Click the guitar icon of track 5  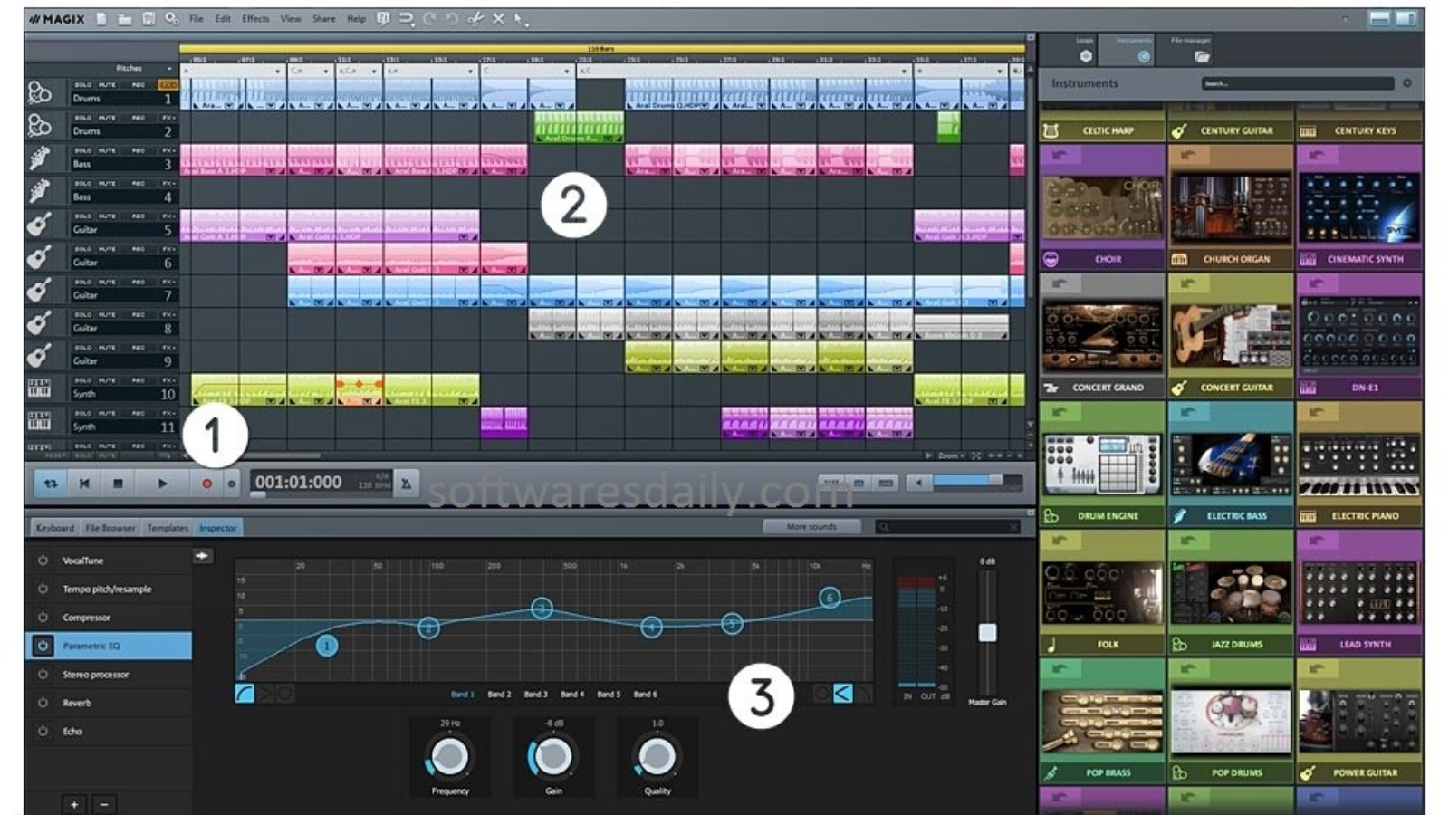pyautogui.click(x=39, y=224)
